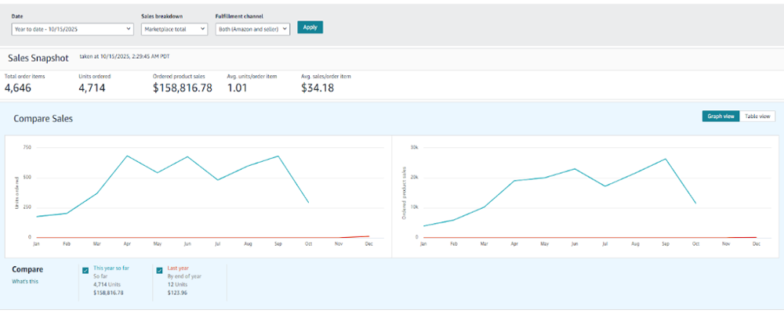
Task: Open the Date range dropdown
Action: point(73,29)
